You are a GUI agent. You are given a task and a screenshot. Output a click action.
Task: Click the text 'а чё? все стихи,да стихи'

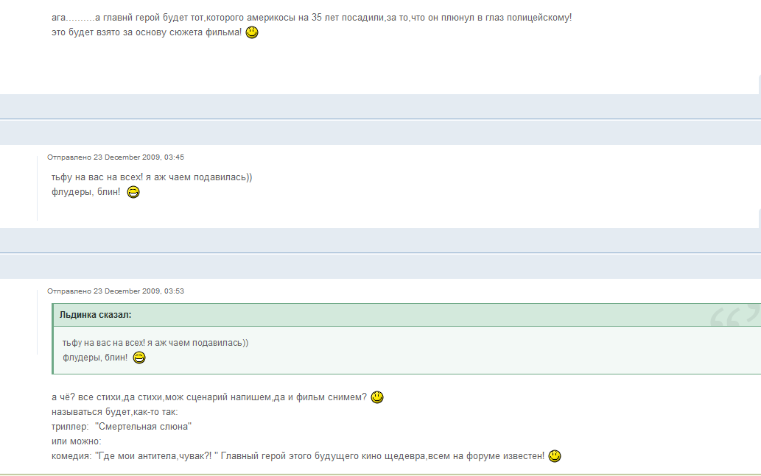107,397
